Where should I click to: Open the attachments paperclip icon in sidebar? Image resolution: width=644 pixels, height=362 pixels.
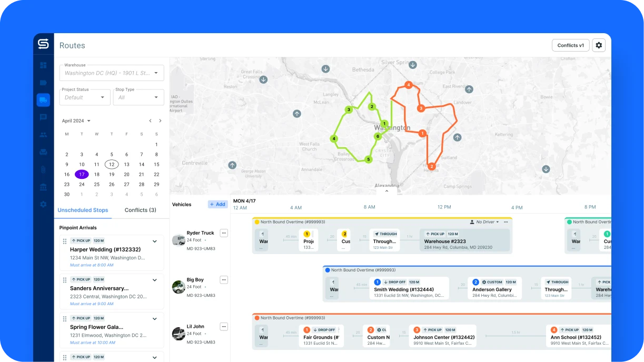(43, 169)
